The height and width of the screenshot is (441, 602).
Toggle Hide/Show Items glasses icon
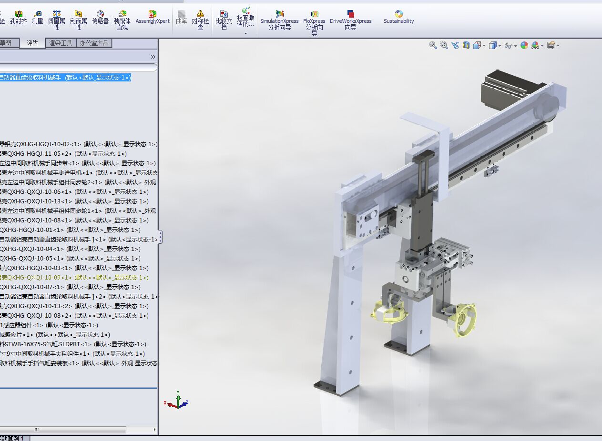508,46
